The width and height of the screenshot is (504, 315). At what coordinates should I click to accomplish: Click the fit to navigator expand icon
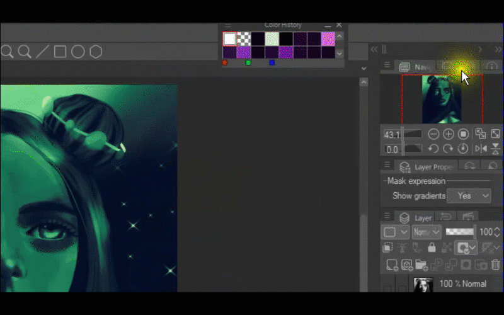(x=495, y=134)
